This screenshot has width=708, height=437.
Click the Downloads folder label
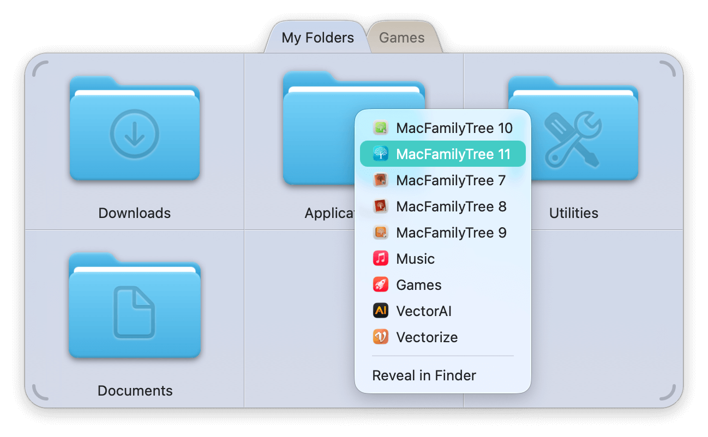(134, 213)
